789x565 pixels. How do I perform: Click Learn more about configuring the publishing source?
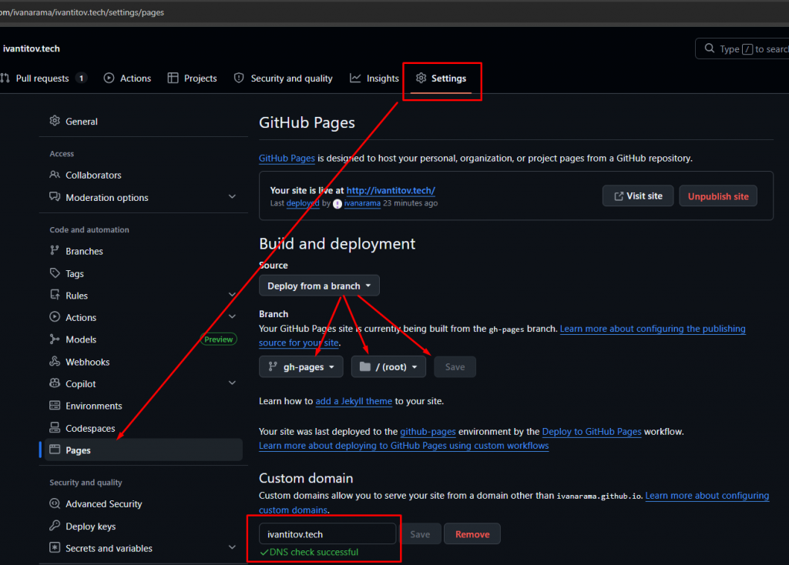tap(653, 329)
